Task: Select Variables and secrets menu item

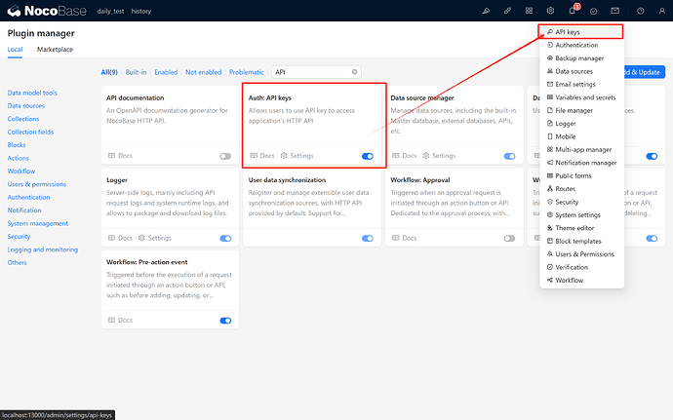Action: 581,97
